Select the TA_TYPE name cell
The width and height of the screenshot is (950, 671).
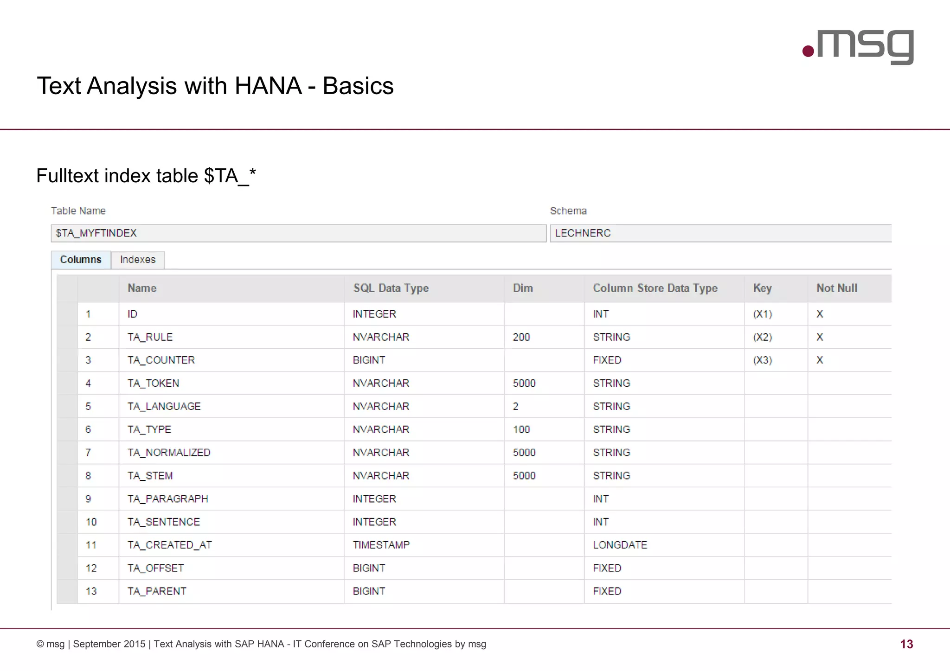click(x=231, y=429)
